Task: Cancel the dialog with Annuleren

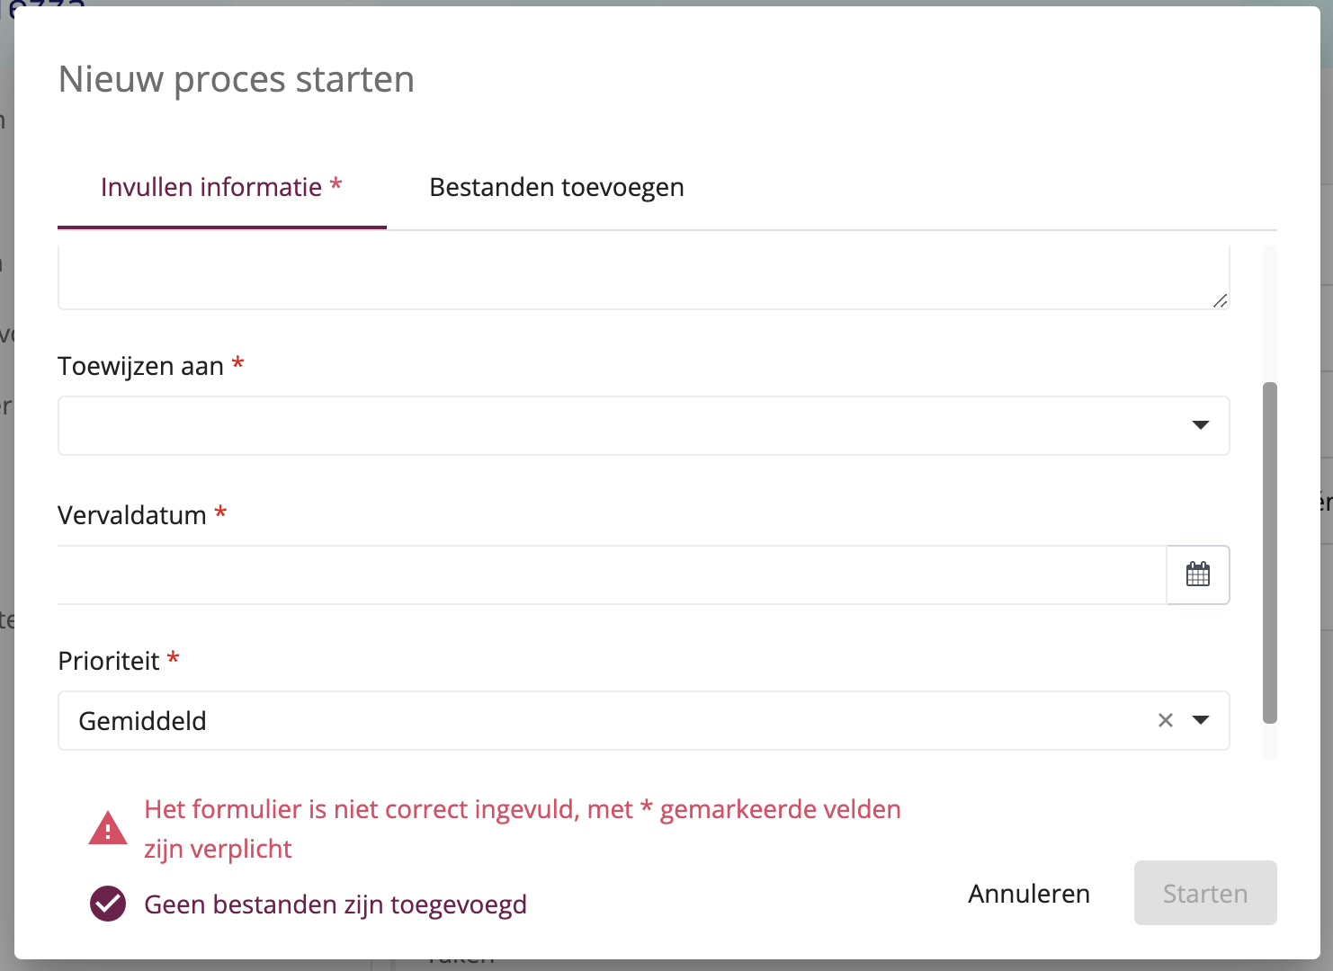Action: (1029, 893)
